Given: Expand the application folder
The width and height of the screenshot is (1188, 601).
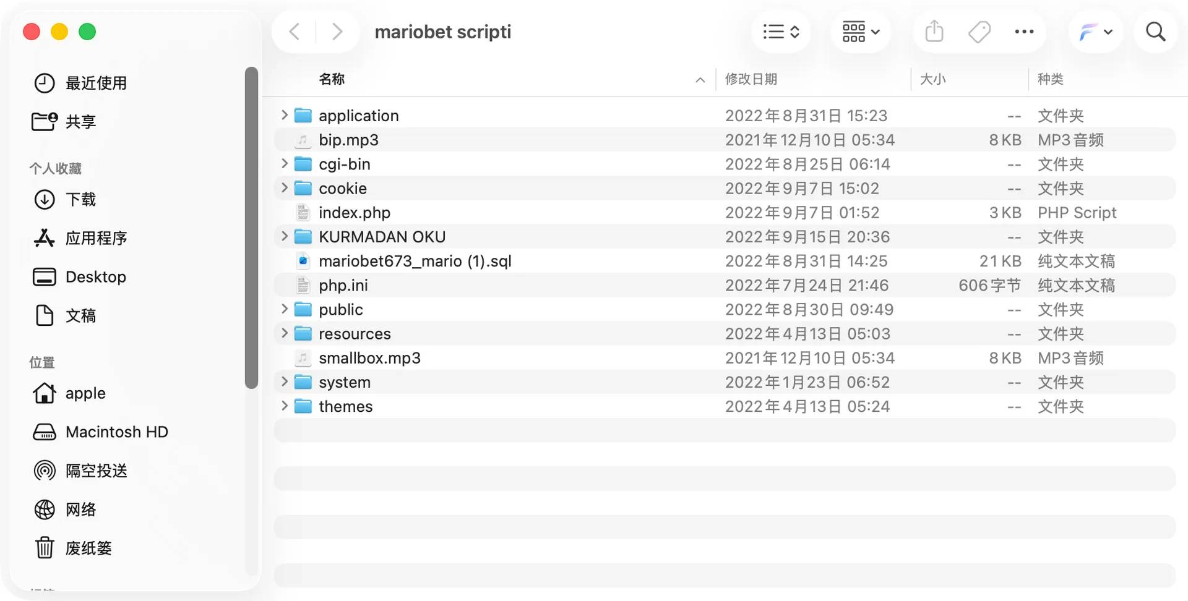Looking at the screenshot, I should 285,115.
